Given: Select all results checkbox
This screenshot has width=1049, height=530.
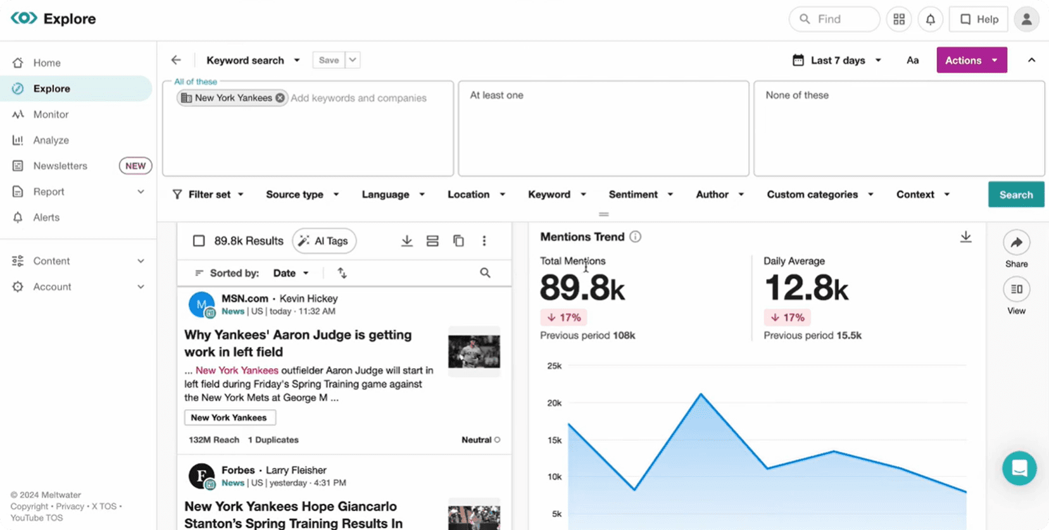Looking at the screenshot, I should click(x=199, y=241).
